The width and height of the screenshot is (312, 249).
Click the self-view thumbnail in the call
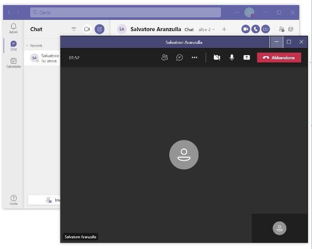pos(280,228)
